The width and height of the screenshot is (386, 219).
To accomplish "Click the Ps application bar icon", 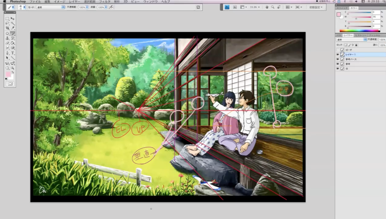I will (227, 7).
